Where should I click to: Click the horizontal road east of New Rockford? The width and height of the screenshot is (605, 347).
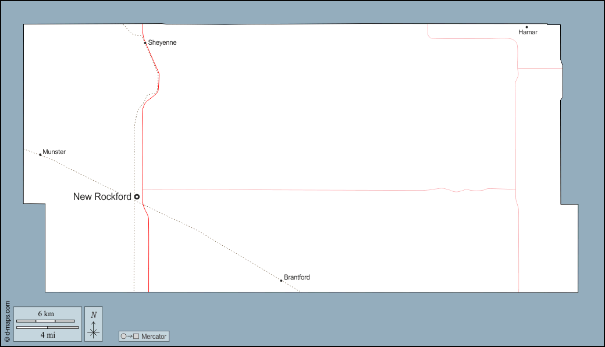[291, 189]
